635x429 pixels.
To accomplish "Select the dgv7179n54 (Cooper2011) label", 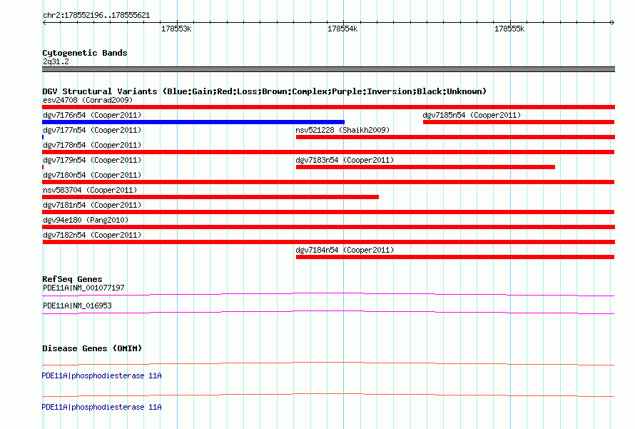I will [92, 160].
